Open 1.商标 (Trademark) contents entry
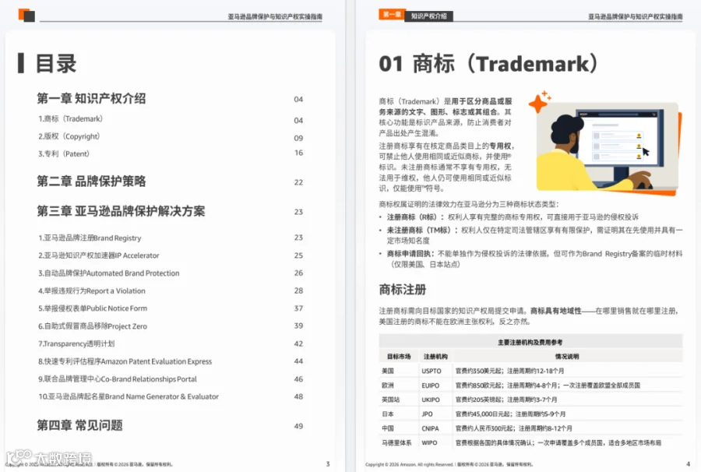 coord(70,119)
